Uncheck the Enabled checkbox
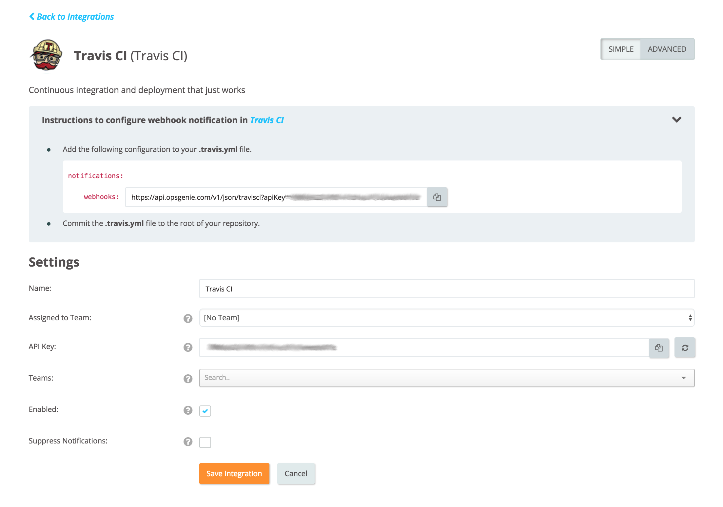Image resolution: width=723 pixels, height=507 pixels. tap(205, 411)
